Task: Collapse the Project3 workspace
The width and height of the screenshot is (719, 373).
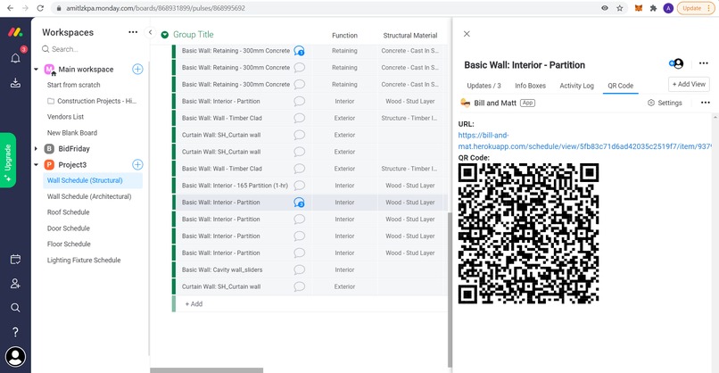Action: pos(37,165)
